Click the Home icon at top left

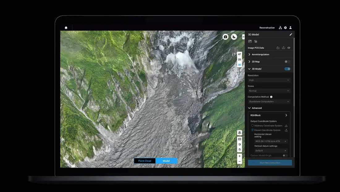click(x=66, y=27)
